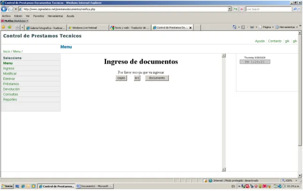The width and height of the screenshot is (303, 191).
Task: Select Consultas in the sidebar
Action: click(x=10, y=95)
